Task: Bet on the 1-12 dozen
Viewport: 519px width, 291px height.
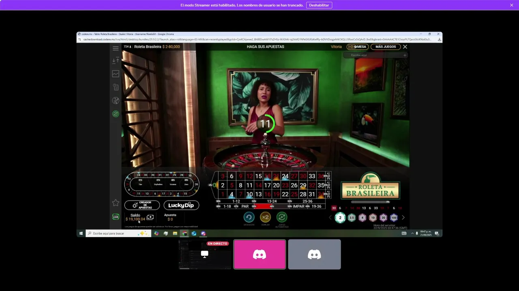Action: pos(236,201)
